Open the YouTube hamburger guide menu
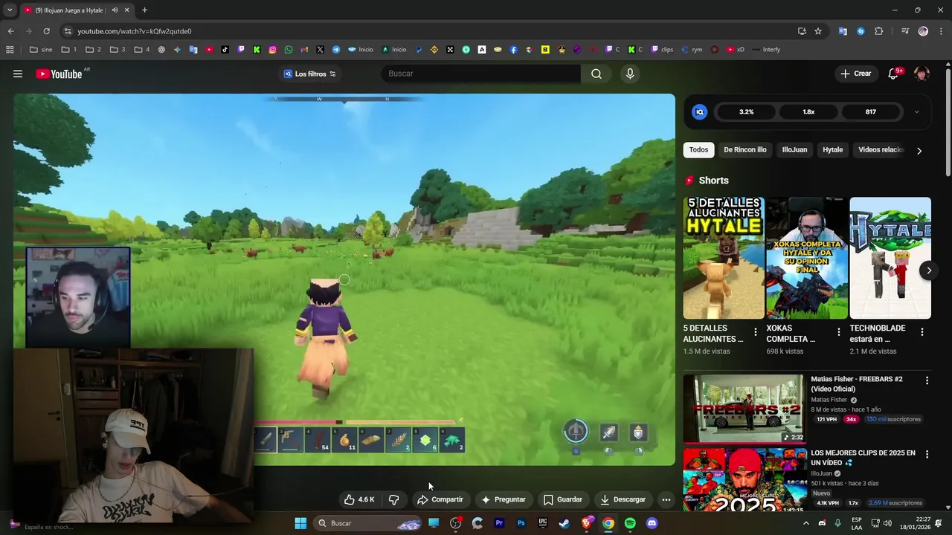Screen dimensions: 952x535 point(18,74)
